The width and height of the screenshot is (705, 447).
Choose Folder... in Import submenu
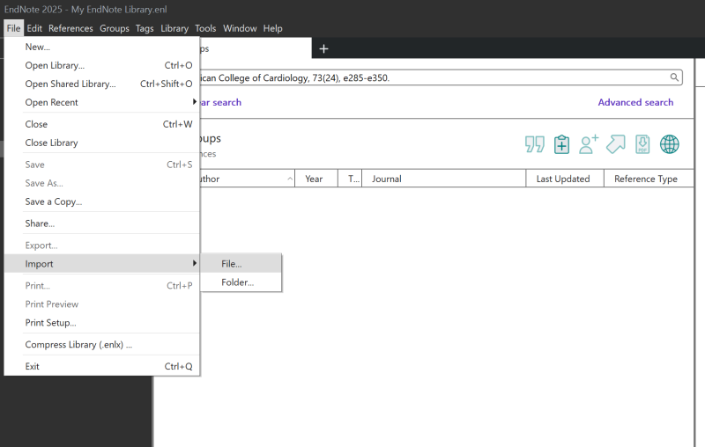[241, 282]
